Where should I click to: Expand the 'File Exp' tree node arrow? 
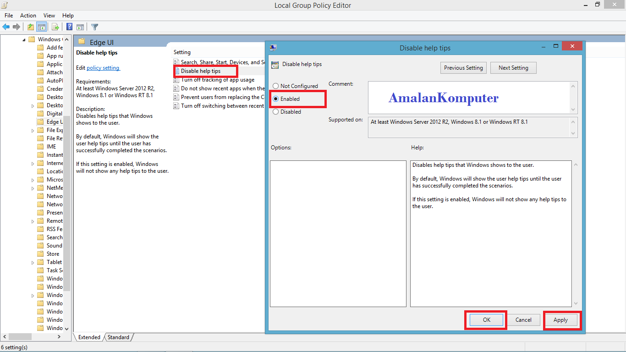pos(33,130)
